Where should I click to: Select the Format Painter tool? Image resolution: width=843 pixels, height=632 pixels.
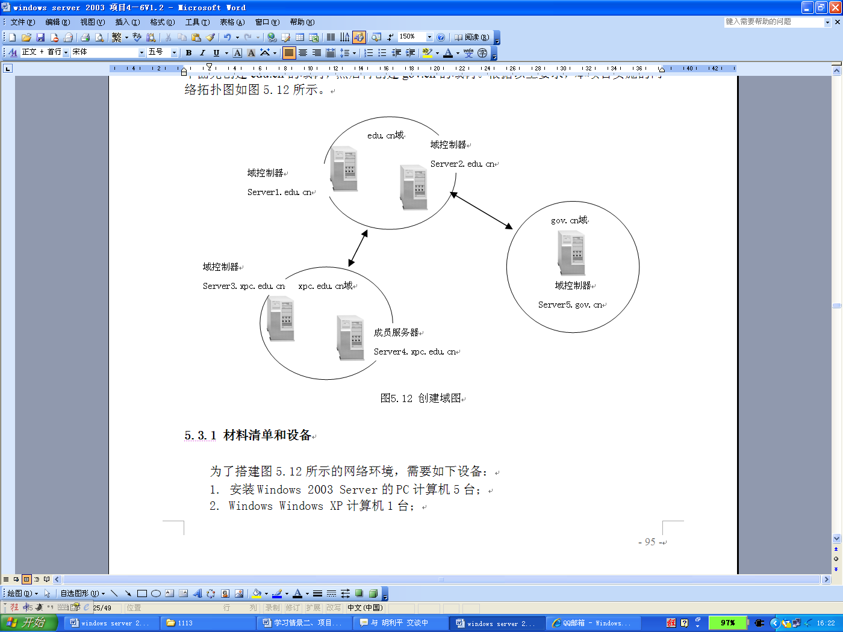point(210,37)
